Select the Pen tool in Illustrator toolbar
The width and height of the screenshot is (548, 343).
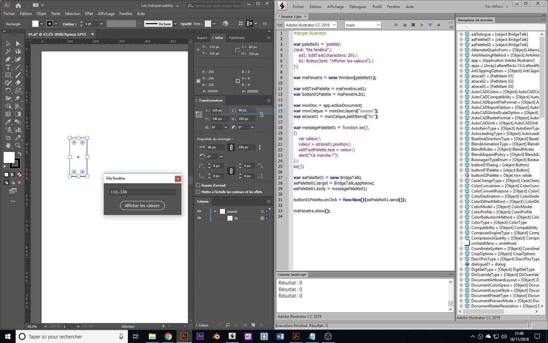[8, 59]
